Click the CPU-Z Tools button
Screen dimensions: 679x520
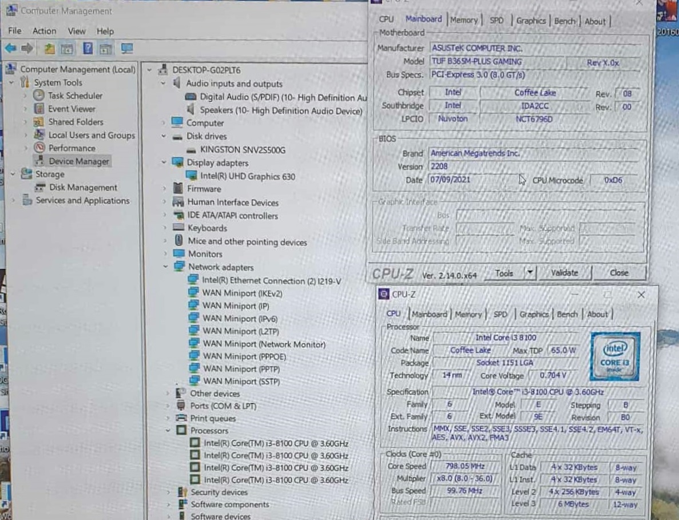click(x=504, y=273)
